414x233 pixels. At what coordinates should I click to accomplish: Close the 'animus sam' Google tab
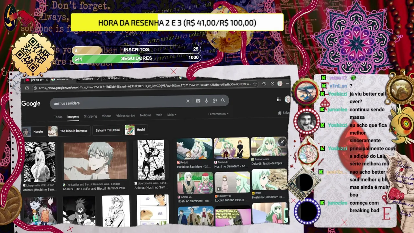pos(72,79)
